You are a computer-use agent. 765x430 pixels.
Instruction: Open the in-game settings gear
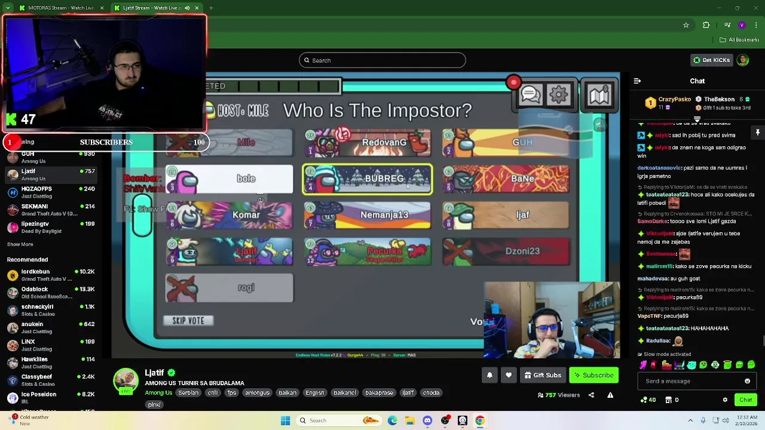click(x=559, y=95)
